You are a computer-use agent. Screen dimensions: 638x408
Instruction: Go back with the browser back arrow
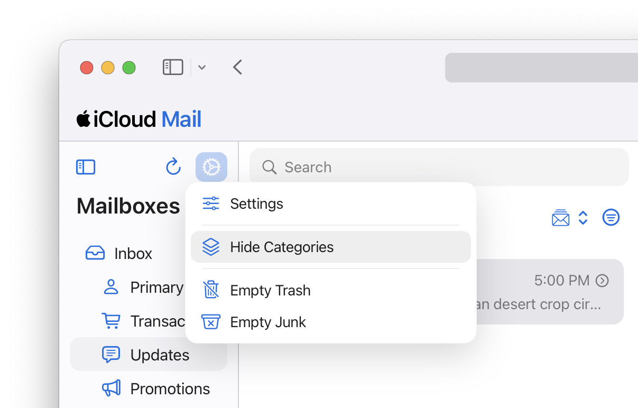pos(237,67)
